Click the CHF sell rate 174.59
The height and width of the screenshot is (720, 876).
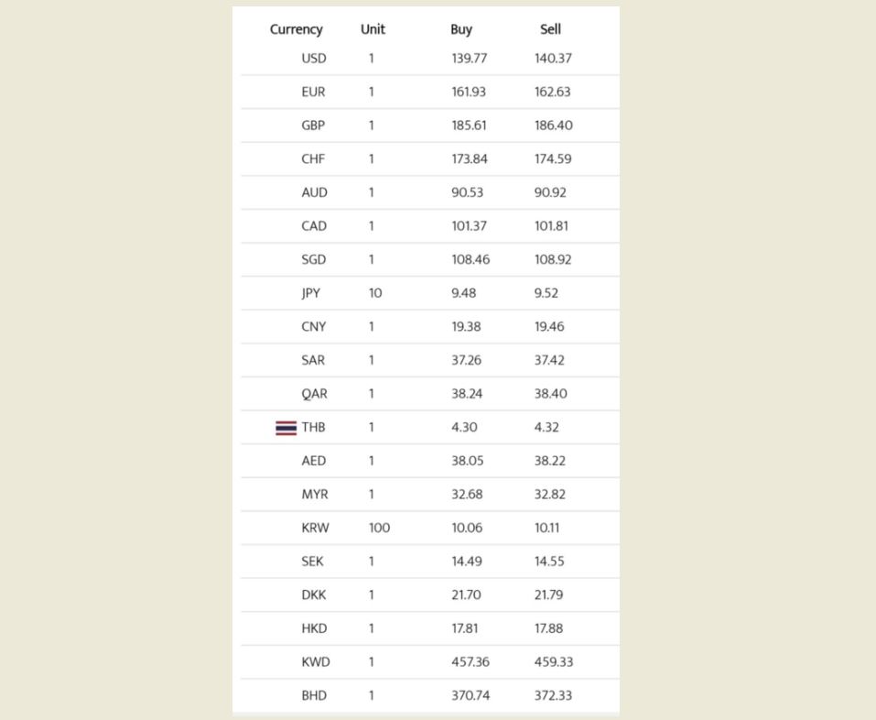(x=553, y=159)
